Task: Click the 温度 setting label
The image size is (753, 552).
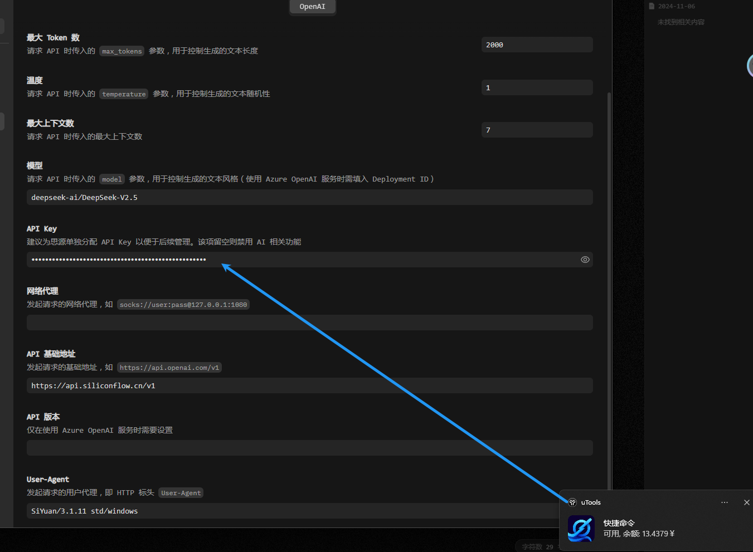Action: pos(35,80)
